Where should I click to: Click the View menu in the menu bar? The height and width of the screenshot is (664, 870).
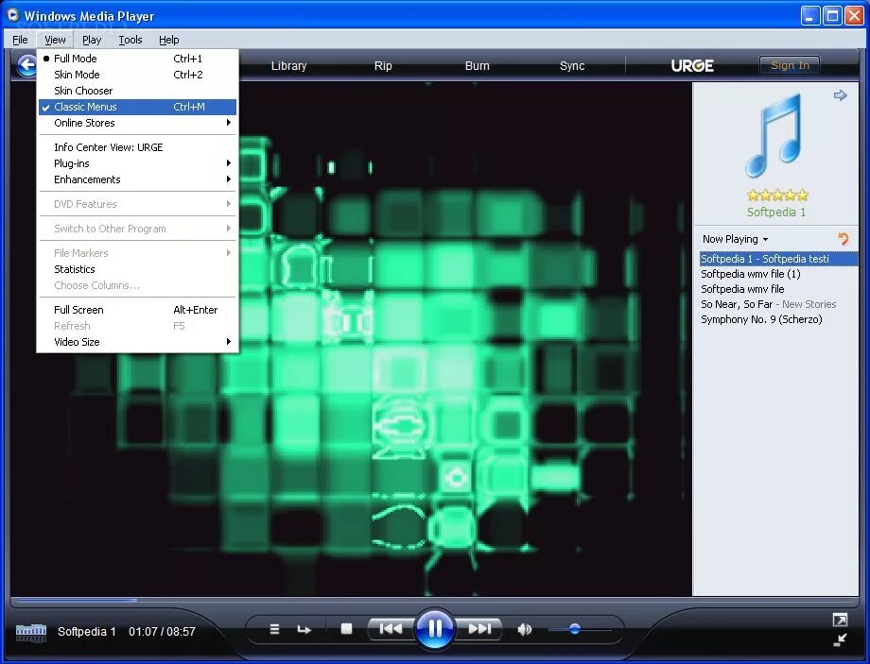coord(55,40)
